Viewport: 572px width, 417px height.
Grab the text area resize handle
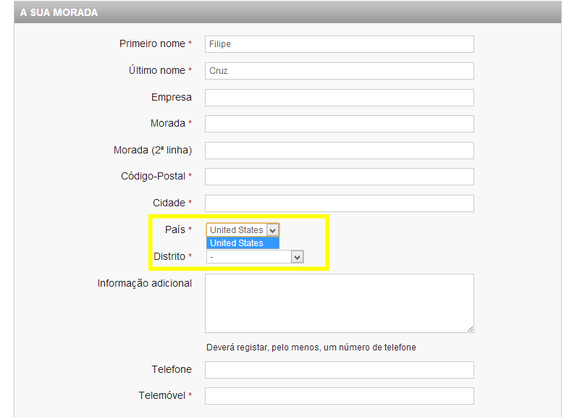[470, 329]
